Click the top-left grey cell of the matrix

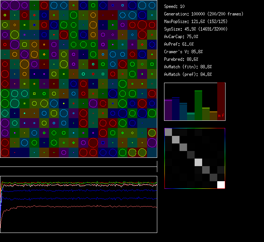168,132
